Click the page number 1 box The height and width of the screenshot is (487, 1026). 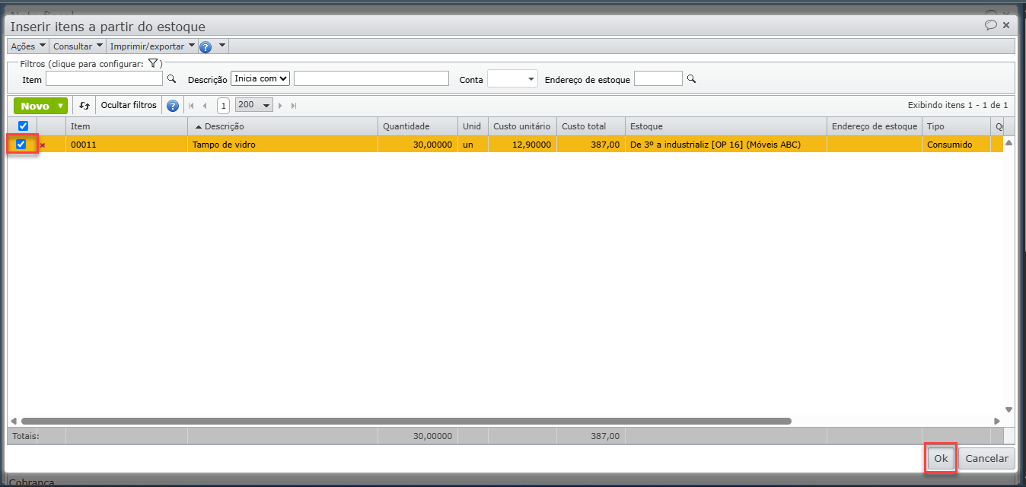click(223, 106)
